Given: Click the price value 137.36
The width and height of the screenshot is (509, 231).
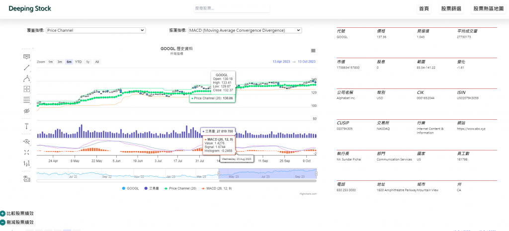Looking at the screenshot, I should 381,37.
